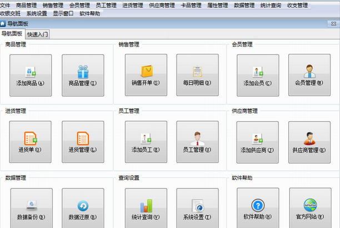Viewport: 340px width, 228px height.
Task: Open 员工管理 (U) businessman tile
Action: [198, 142]
